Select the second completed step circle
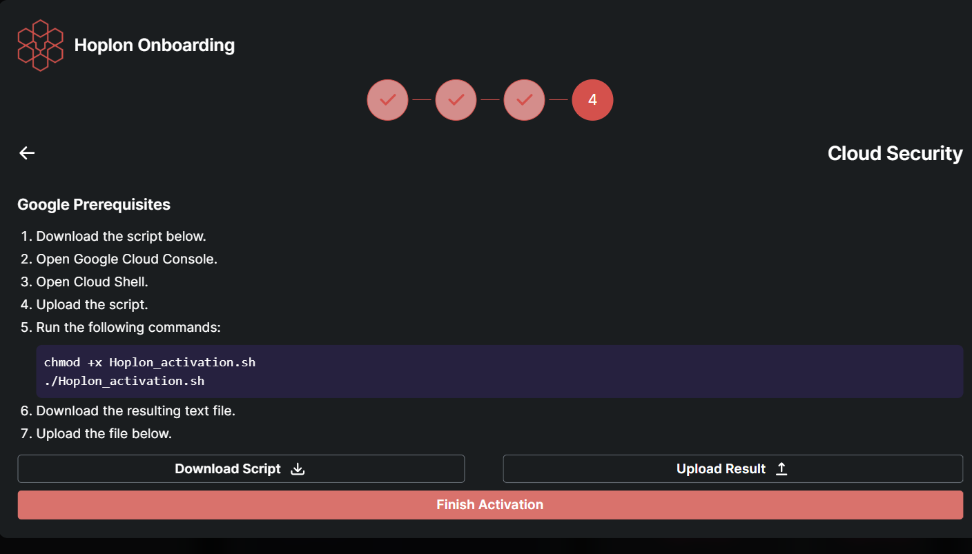This screenshot has height=554, width=972. click(456, 100)
